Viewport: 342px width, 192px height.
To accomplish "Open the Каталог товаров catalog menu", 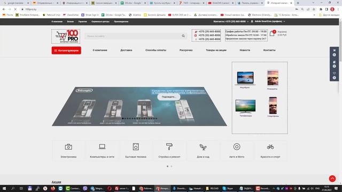I will (x=66, y=51).
